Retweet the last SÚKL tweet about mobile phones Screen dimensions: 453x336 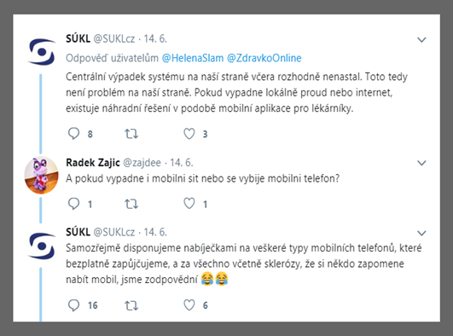pyautogui.click(x=131, y=305)
